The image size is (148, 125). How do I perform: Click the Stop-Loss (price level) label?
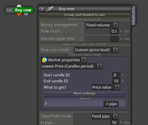click(x=85, y=55)
